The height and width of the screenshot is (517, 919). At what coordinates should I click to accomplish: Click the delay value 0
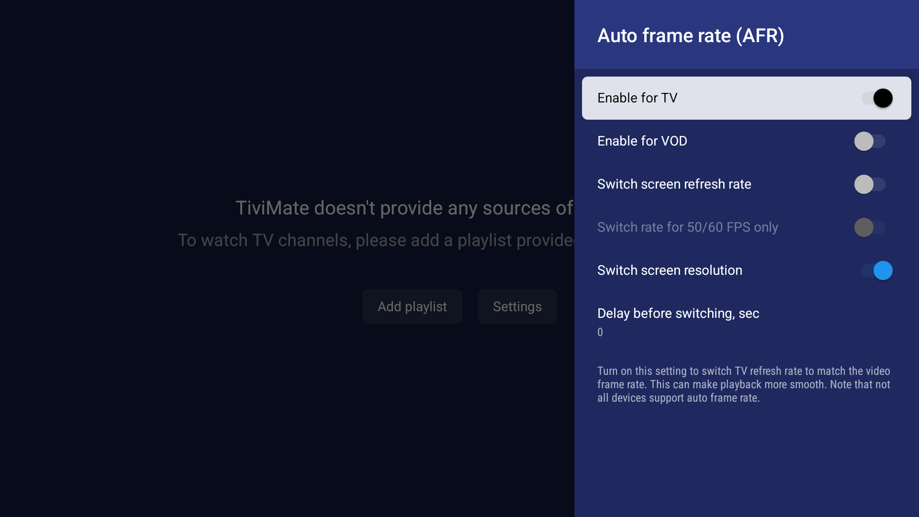pos(600,332)
